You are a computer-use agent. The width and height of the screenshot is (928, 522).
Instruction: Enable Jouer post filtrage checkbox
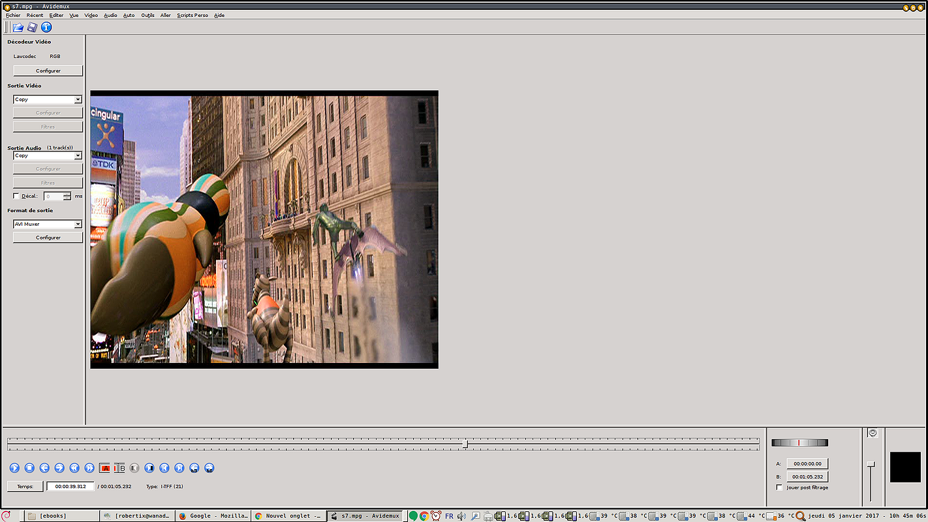[779, 487]
